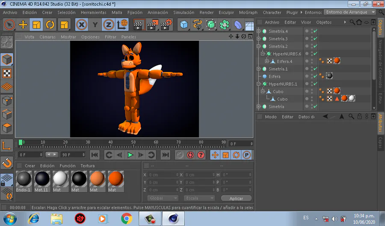Expand Esfera.4 tree node
The height and width of the screenshot is (226, 385).
pos(267,61)
